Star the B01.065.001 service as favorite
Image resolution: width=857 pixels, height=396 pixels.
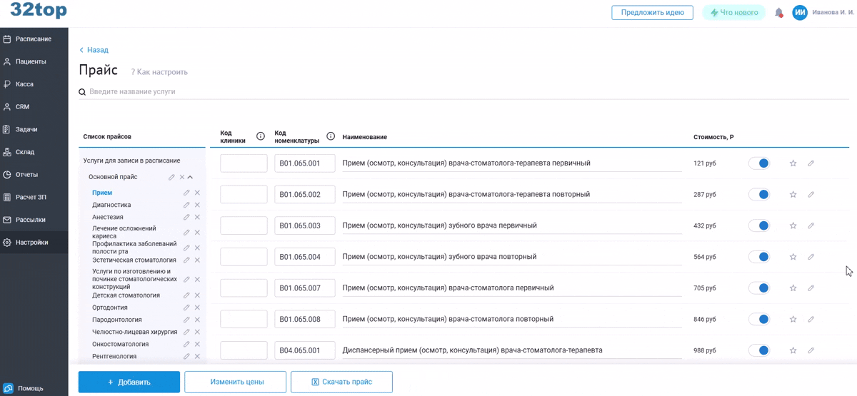point(793,163)
